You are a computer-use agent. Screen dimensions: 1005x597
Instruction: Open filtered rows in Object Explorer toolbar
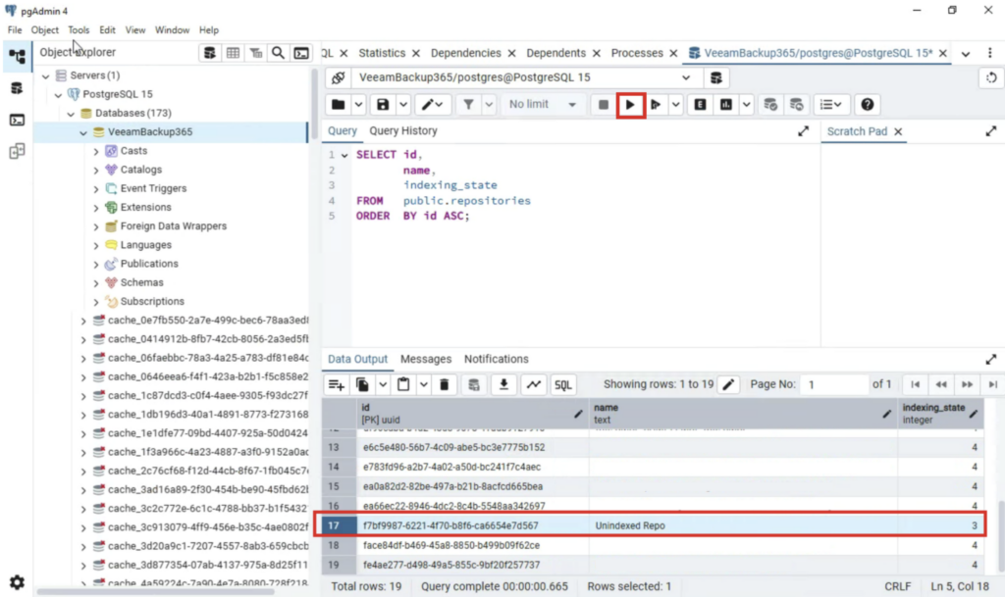tap(256, 53)
